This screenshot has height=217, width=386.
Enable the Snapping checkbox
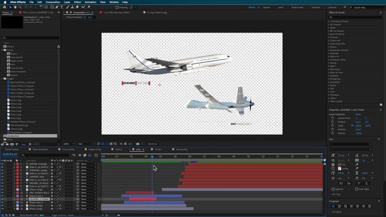(117, 7)
